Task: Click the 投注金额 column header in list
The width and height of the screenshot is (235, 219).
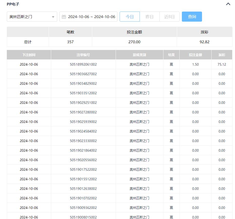Action: [195, 55]
